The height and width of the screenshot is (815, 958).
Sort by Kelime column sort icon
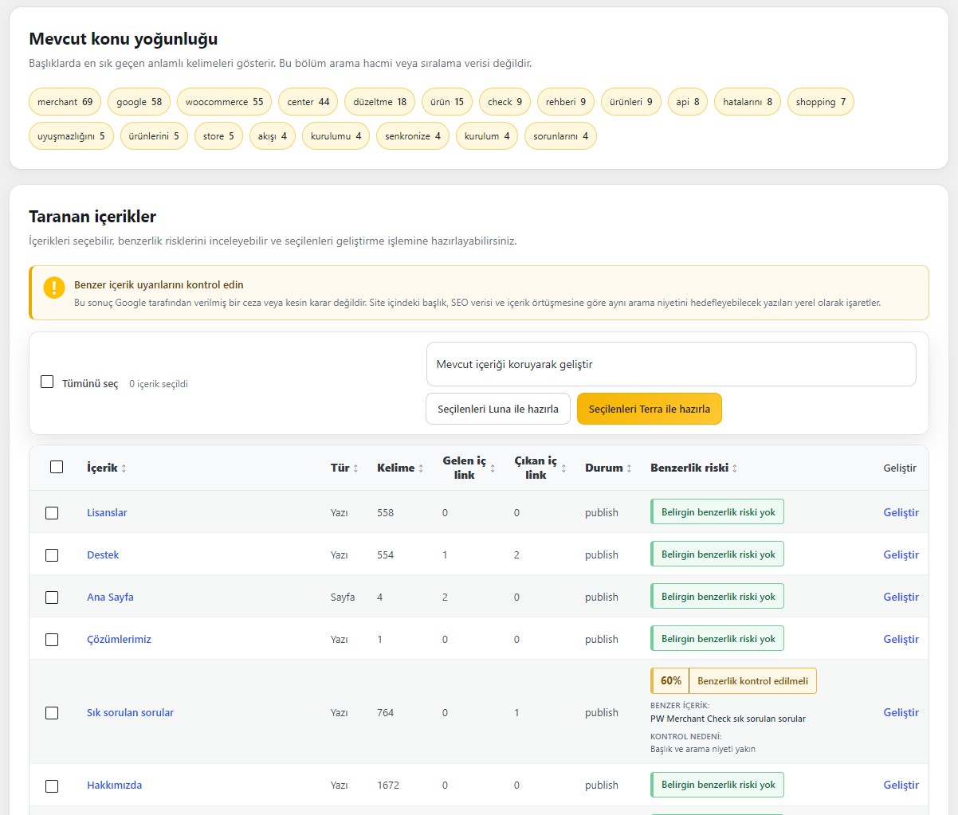(421, 468)
